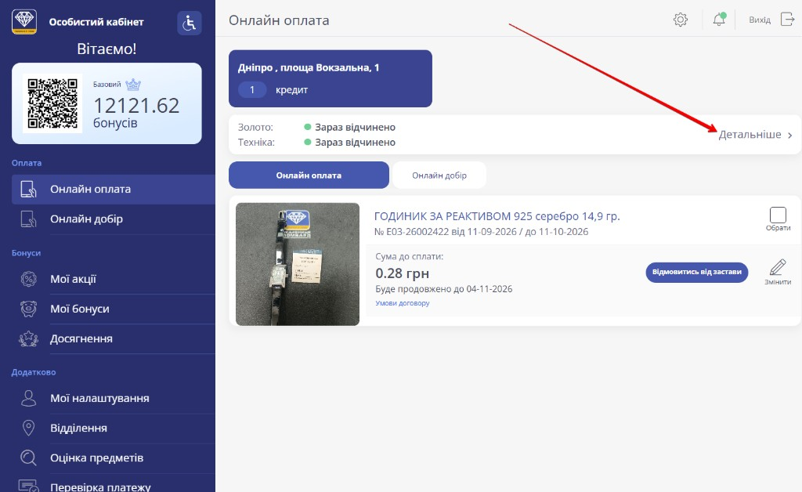This screenshot has height=492, width=802.
Task: Open Досягнення menu item
Action: pos(113,338)
